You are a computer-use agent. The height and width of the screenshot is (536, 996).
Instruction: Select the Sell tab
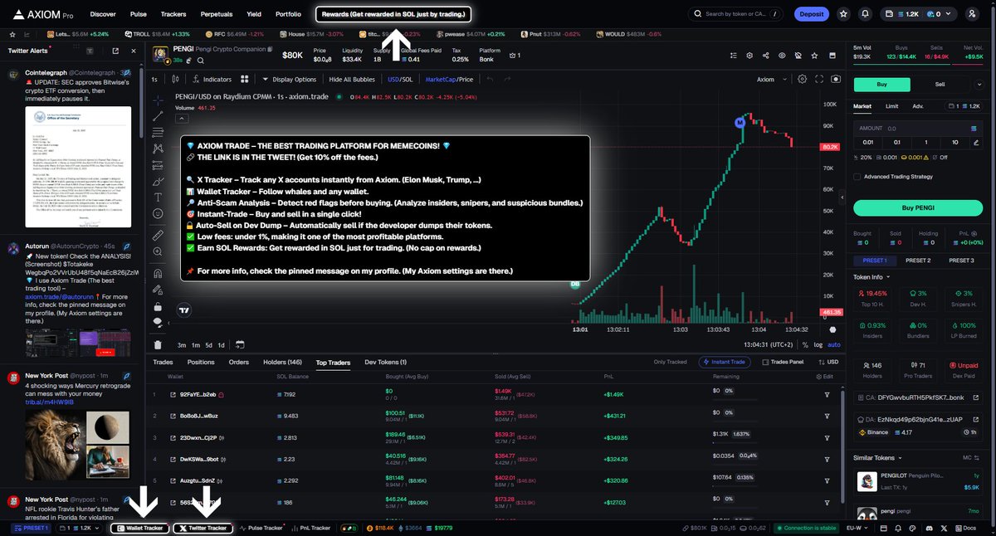pyautogui.click(x=940, y=84)
